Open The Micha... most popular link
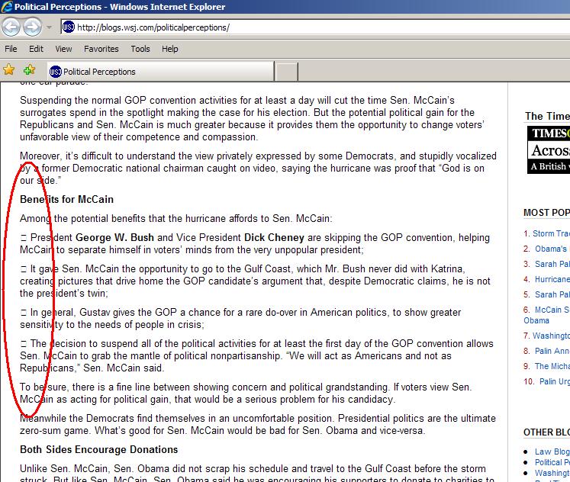Image resolution: width=570 pixels, height=482 pixels. 552,366
